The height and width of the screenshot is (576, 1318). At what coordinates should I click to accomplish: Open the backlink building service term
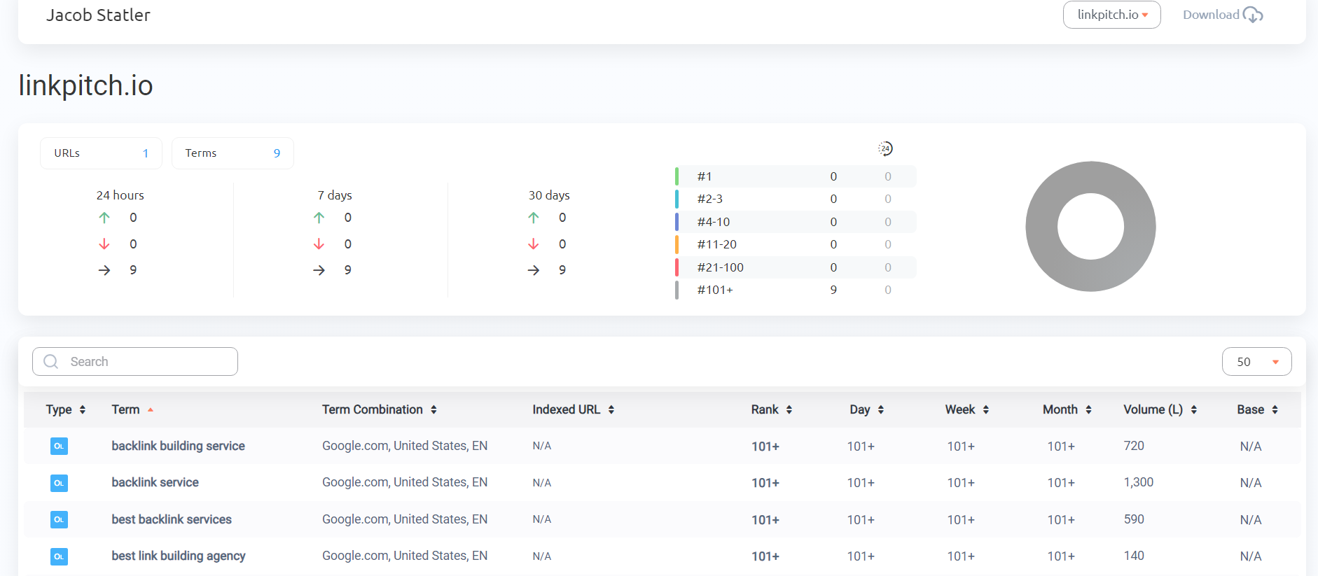[x=178, y=446]
